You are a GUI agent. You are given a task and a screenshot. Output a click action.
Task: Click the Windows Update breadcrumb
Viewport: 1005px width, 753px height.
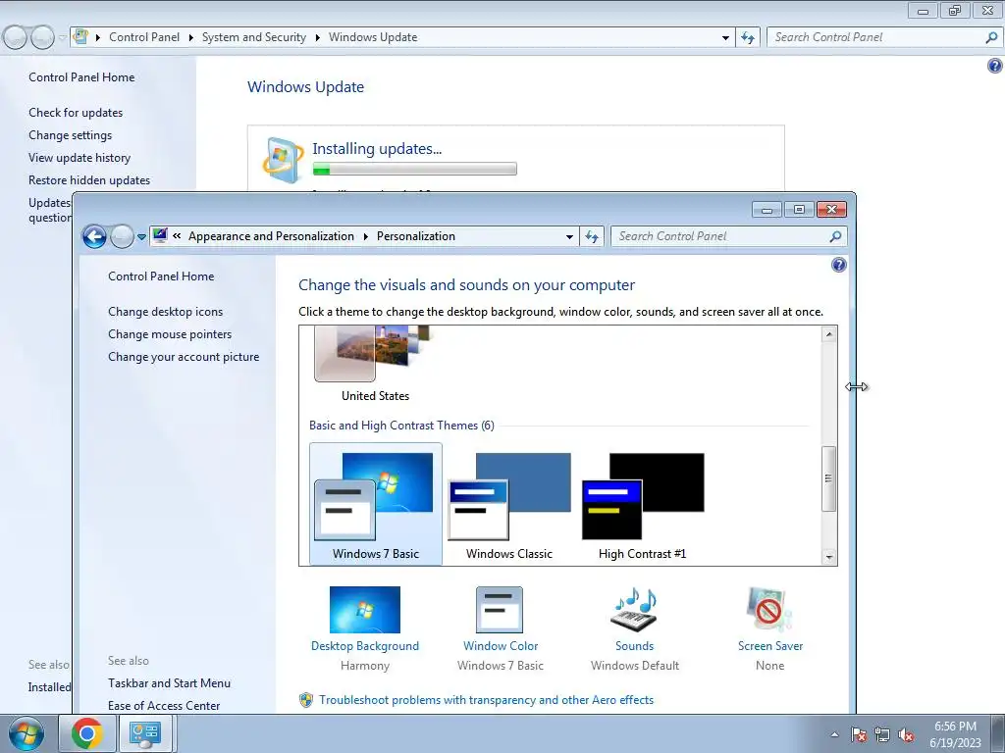point(373,37)
